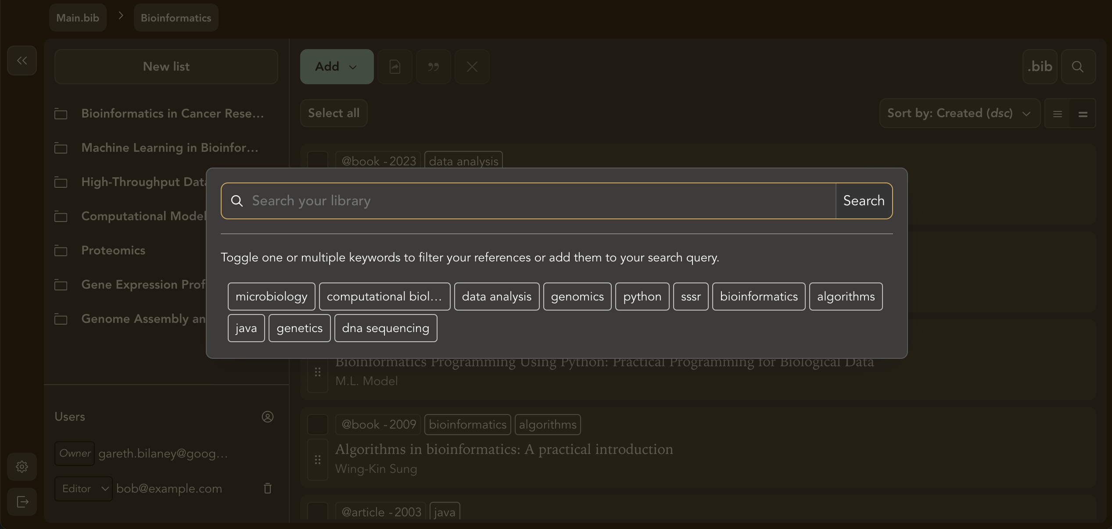Screen dimensions: 1112x529
Task: Toggle the python keyword filter
Action: (642, 296)
